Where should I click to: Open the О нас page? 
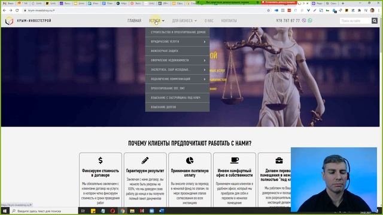point(209,21)
